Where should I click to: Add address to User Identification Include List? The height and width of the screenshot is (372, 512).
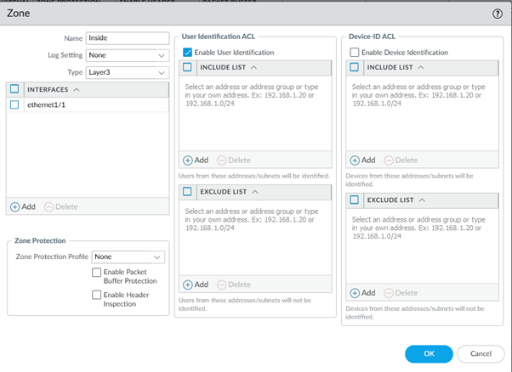click(196, 161)
